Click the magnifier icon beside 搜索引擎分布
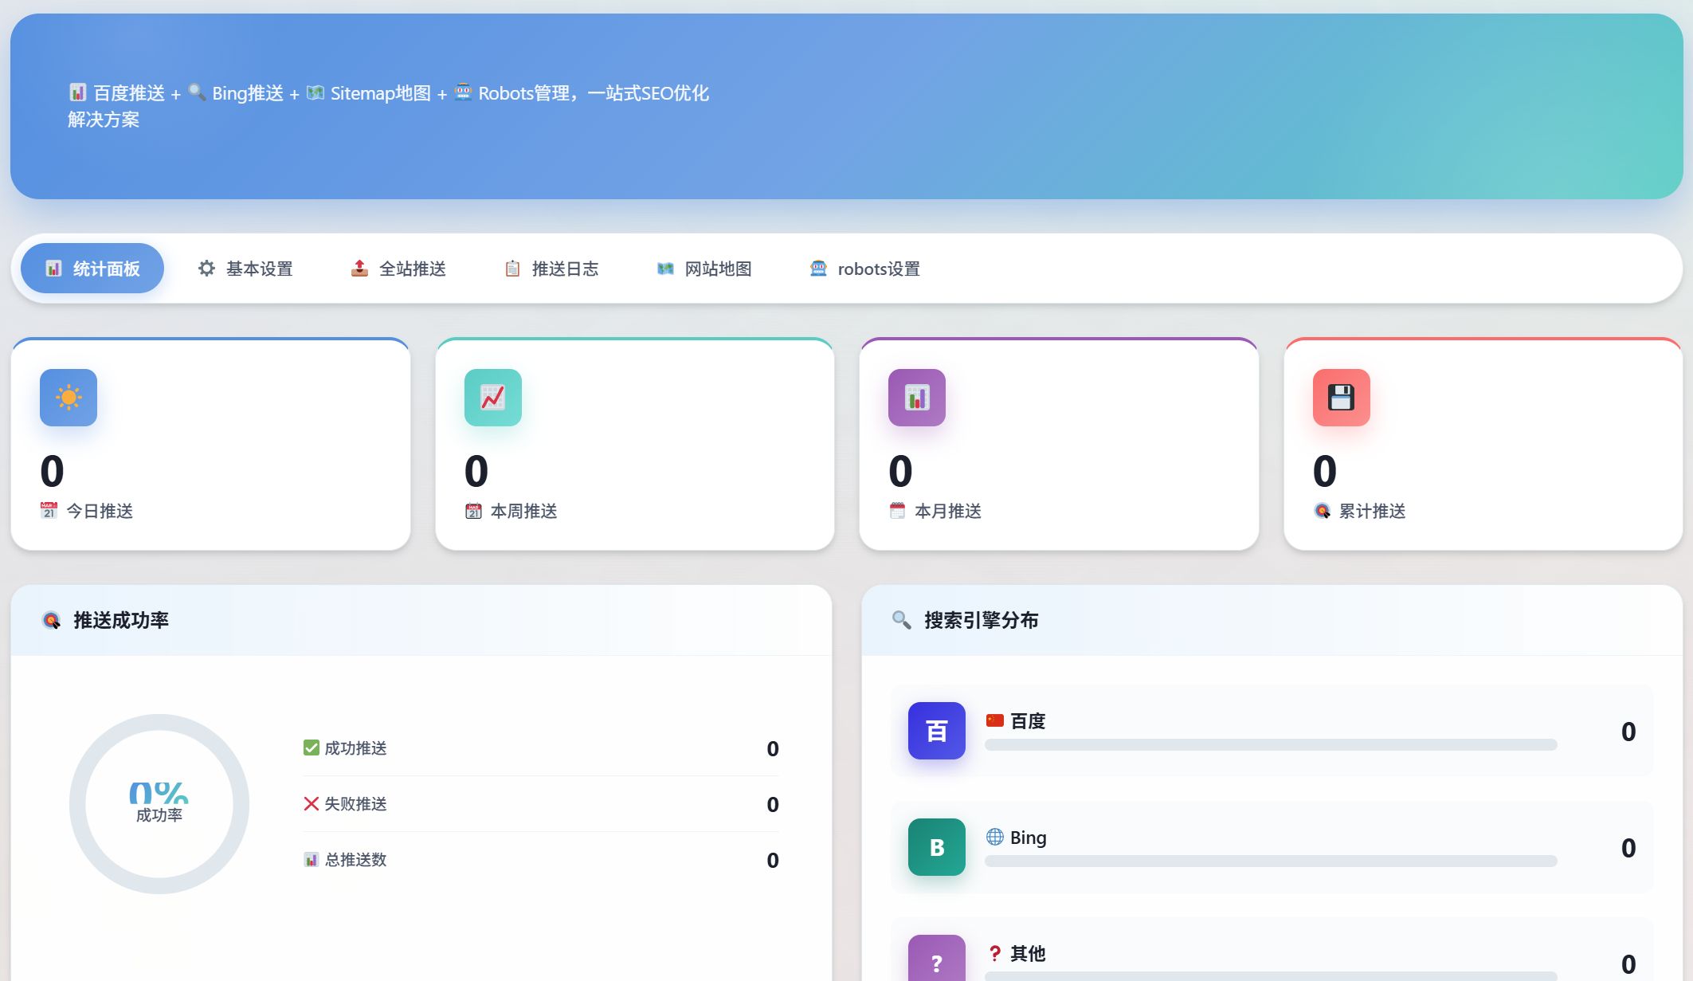The image size is (1693, 981). [x=902, y=620]
